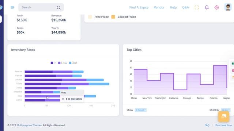The width and height of the screenshot is (234, 131).
Task: Open settings gear icon
Action: click(x=217, y=7)
